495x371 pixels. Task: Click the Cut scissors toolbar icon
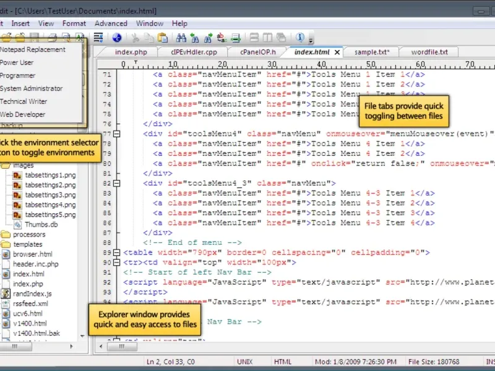[134, 38]
